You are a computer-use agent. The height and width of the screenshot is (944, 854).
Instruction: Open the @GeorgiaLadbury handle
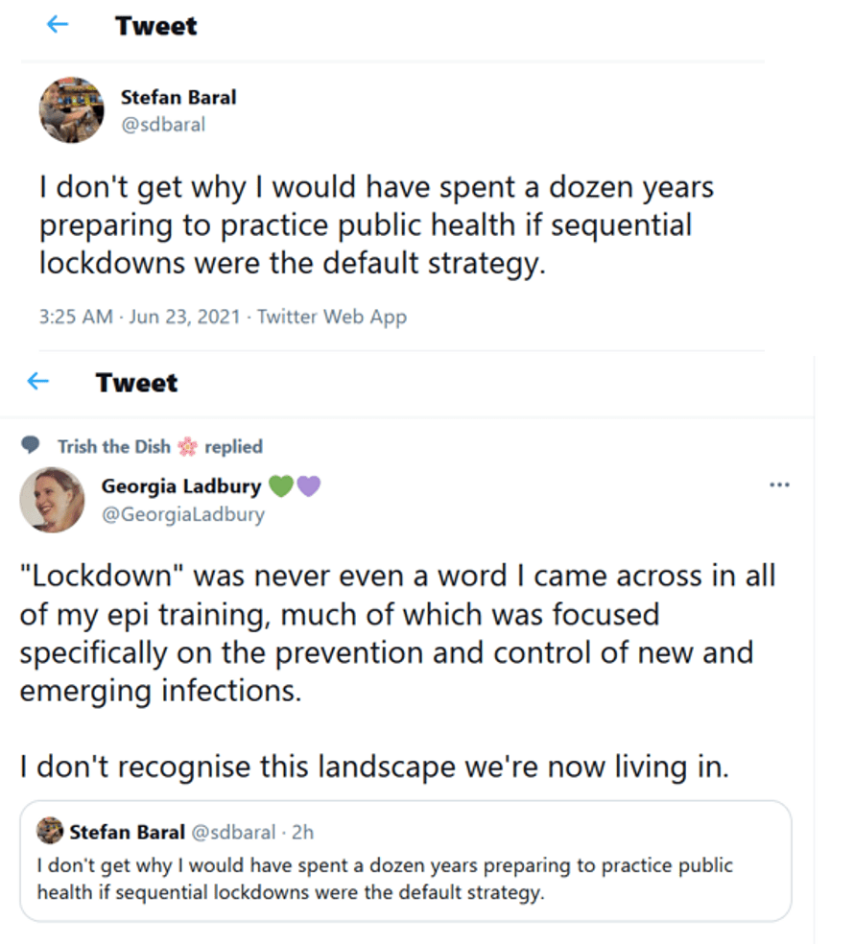click(182, 514)
